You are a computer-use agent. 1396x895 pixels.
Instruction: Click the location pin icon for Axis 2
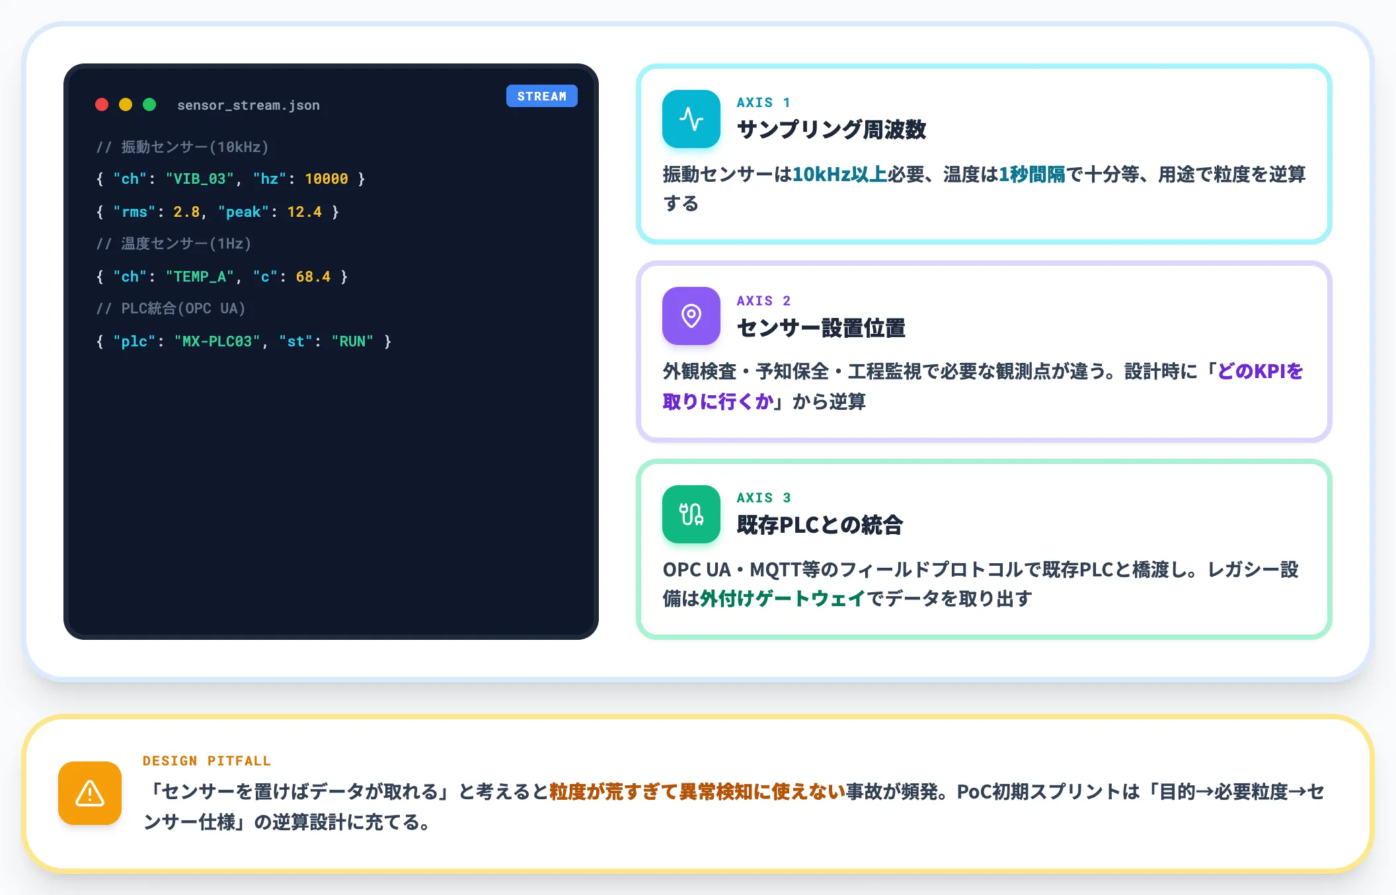click(x=691, y=316)
